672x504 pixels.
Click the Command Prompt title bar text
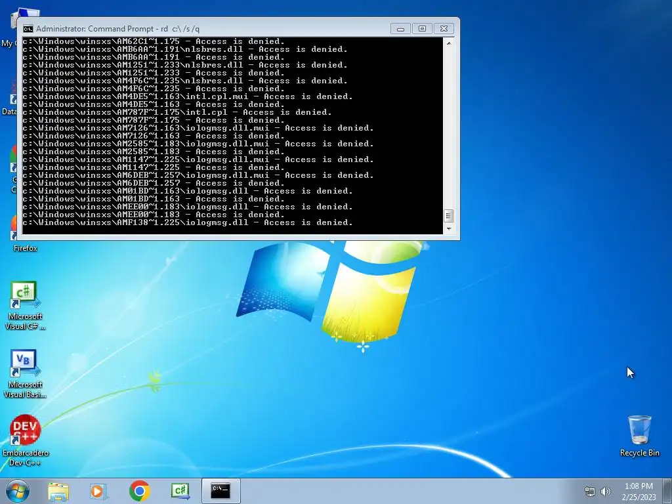pyautogui.click(x=118, y=29)
